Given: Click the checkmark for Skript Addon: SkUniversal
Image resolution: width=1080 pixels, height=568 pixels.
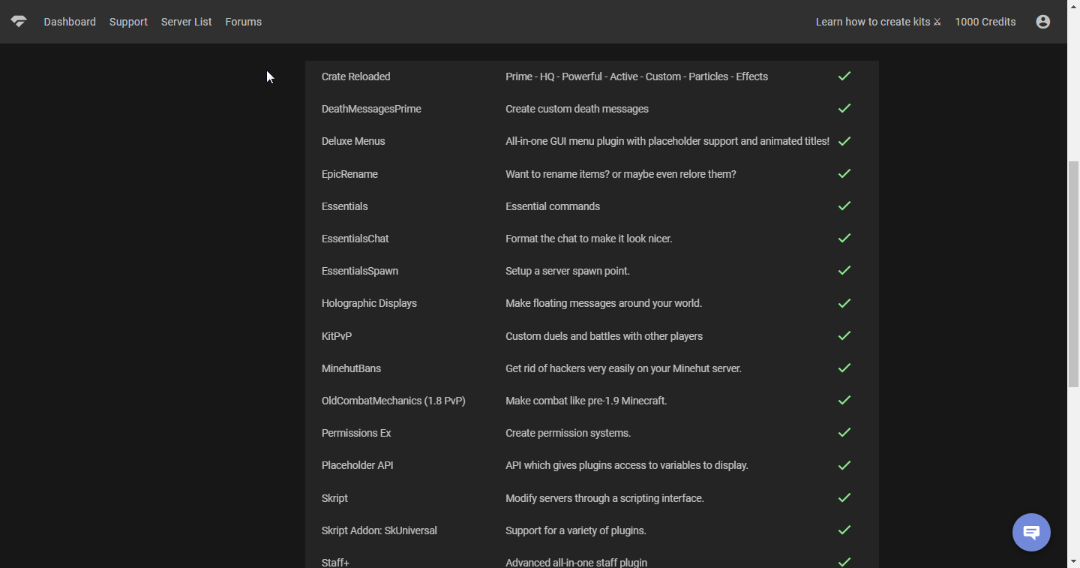Looking at the screenshot, I should [x=844, y=530].
